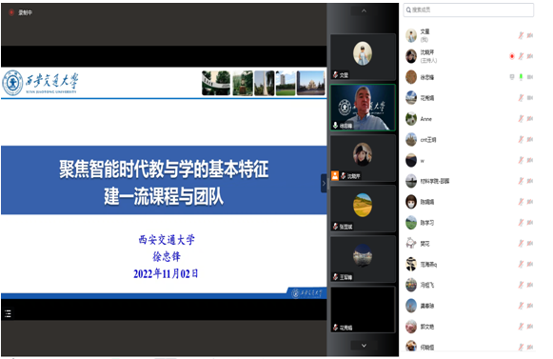Viewport: 553px width, 359px height.
Task: Click the orange host badge on video tile
Action: pyautogui.click(x=335, y=175)
